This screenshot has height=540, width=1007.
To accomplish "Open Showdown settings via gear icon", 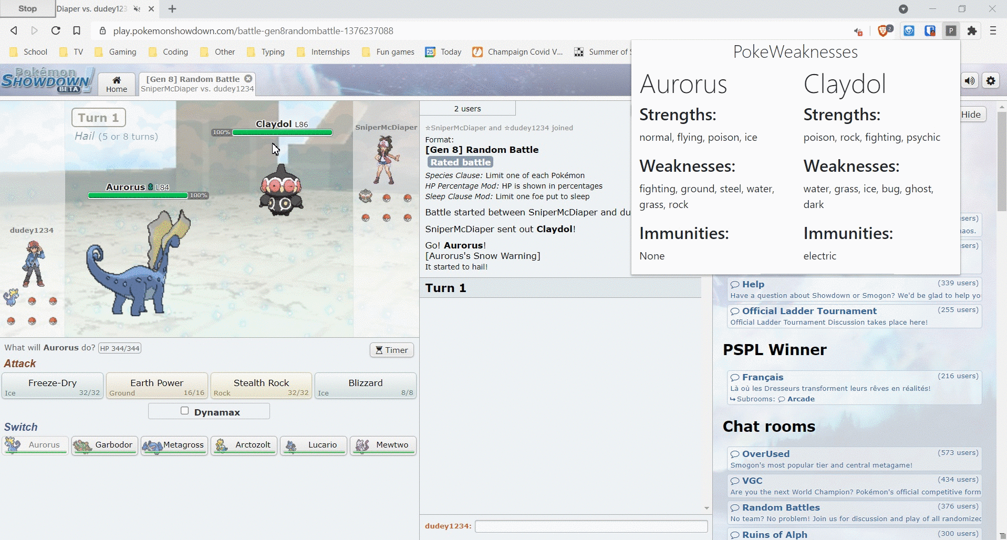I will (x=991, y=80).
